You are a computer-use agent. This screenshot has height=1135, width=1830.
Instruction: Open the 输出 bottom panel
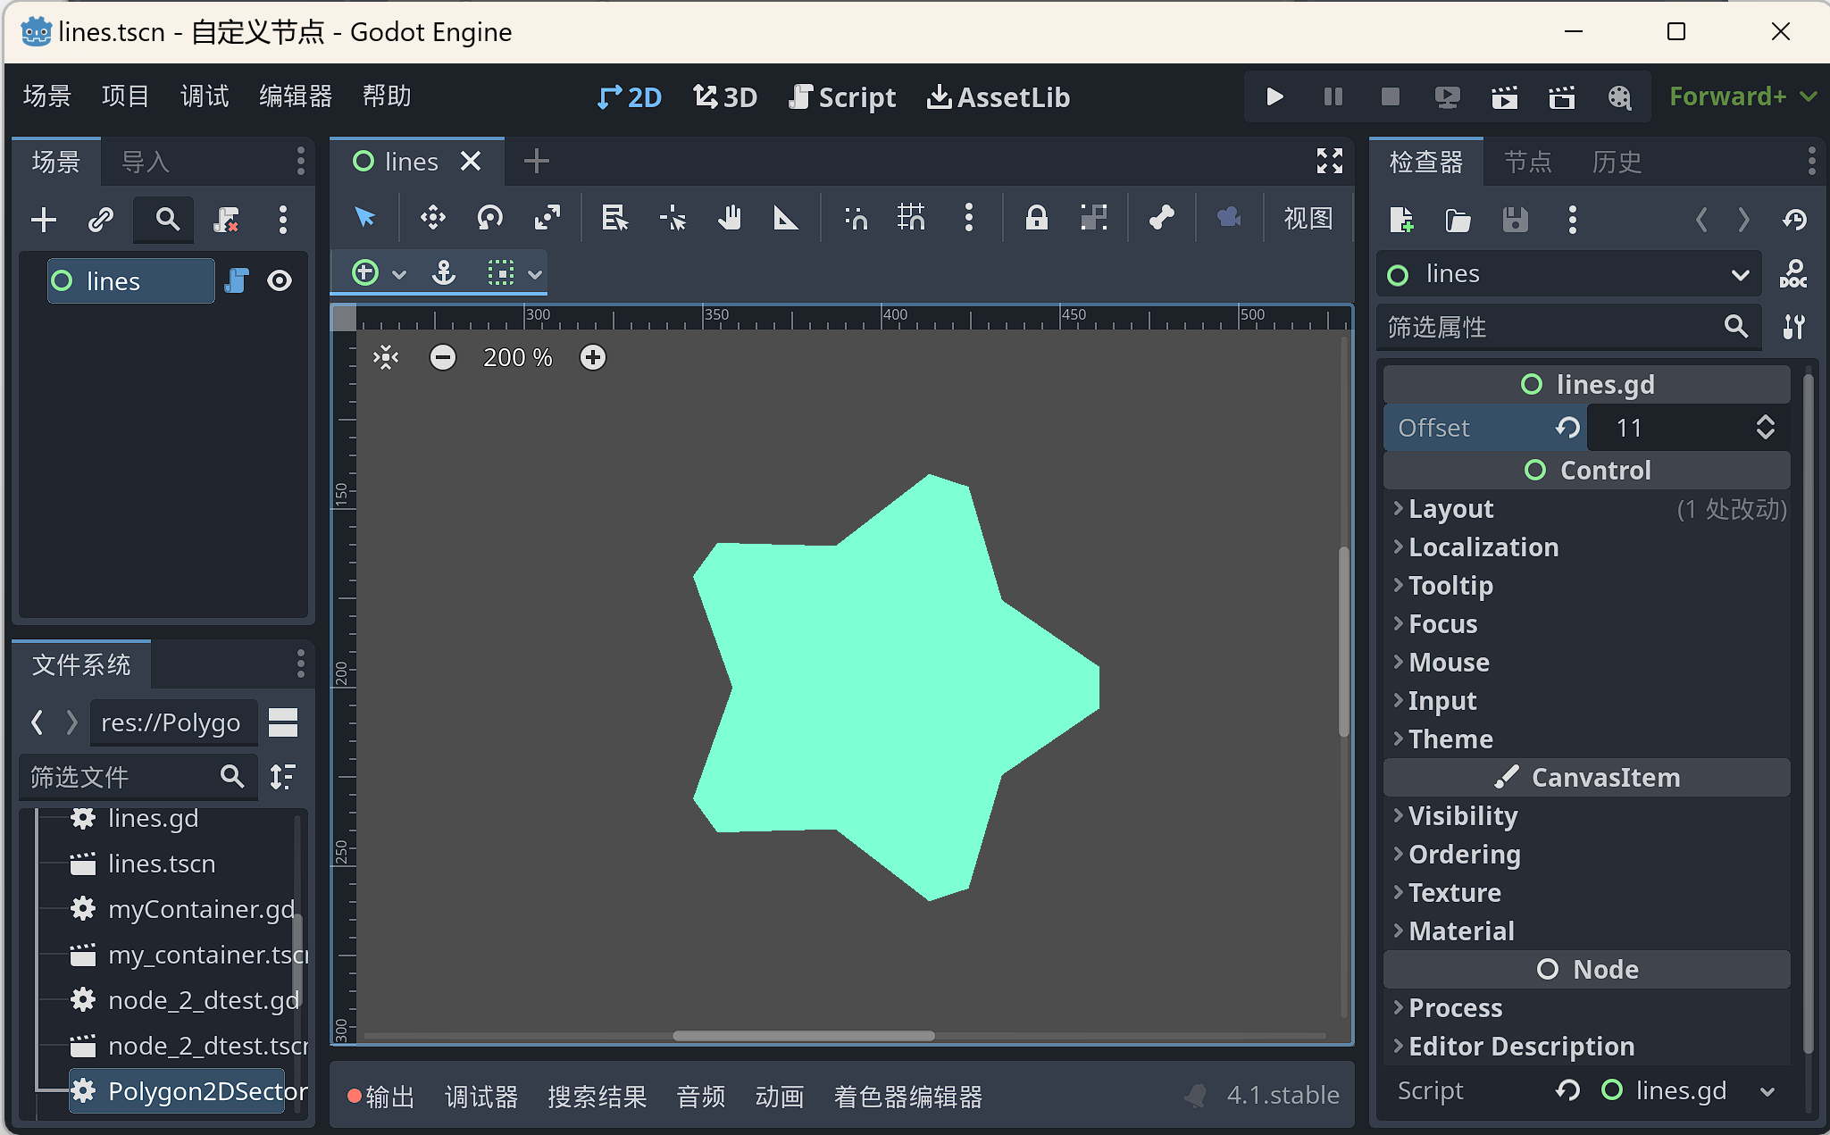382,1097
